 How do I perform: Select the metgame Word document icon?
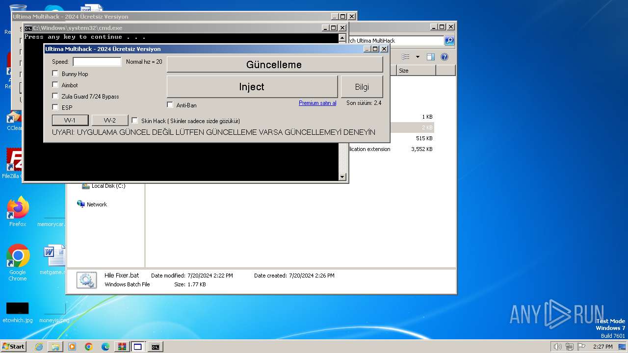click(x=54, y=260)
